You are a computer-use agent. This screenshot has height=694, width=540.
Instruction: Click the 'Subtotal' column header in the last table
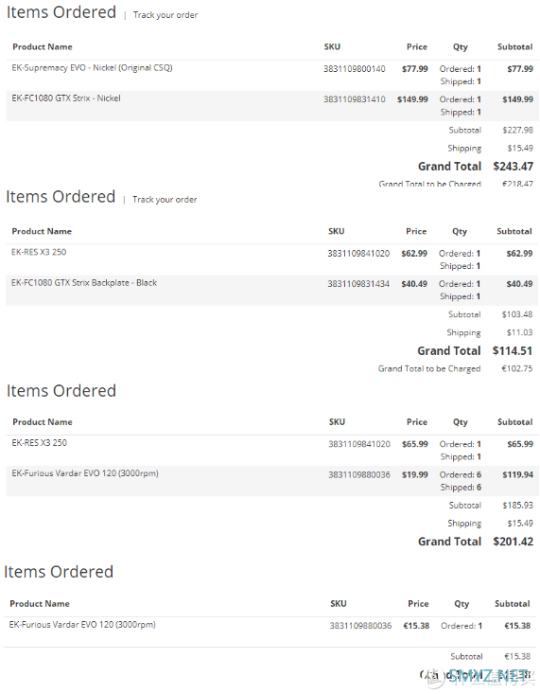tap(513, 604)
